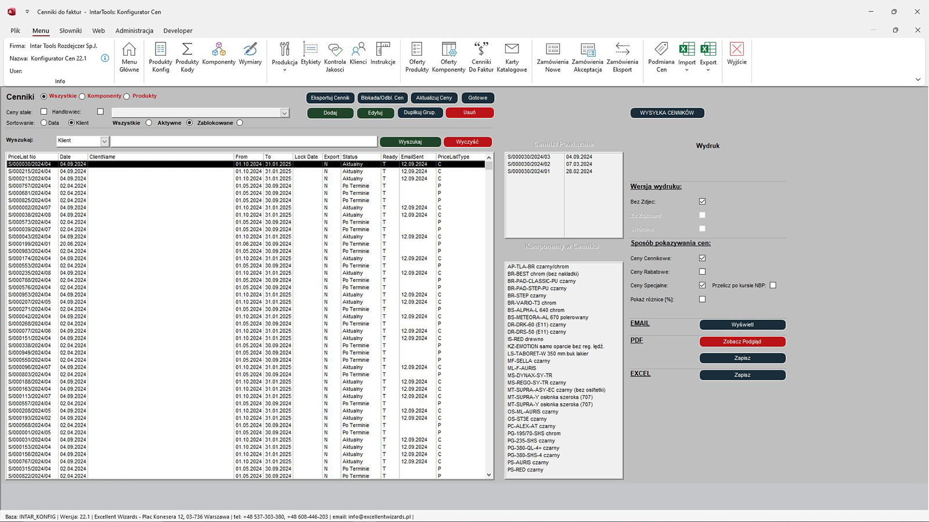This screenshot has height=522, width=929.
Task: Select sort by Data radio
Action: 44,123
